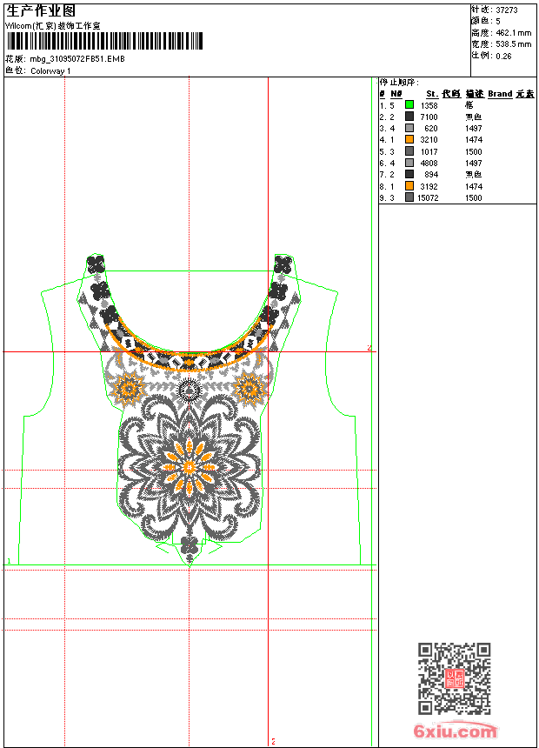Click the small round medallion above the flower
This screenshot has height=748, width=539.
[190, 391]
